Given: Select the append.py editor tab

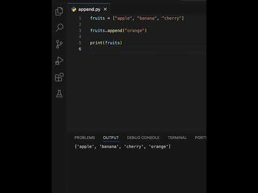Looking at the screenshot, I should point(89,9).
